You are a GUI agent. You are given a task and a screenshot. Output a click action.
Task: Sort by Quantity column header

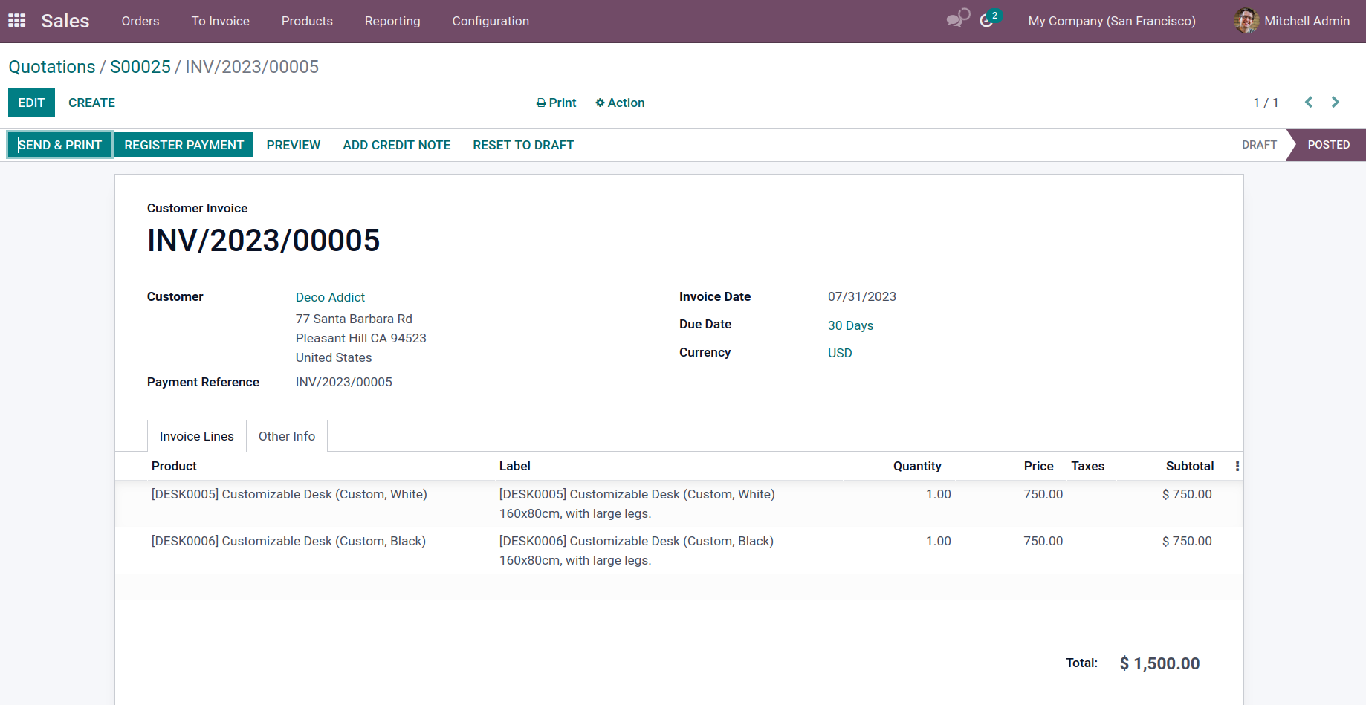(x=917, y=466)
